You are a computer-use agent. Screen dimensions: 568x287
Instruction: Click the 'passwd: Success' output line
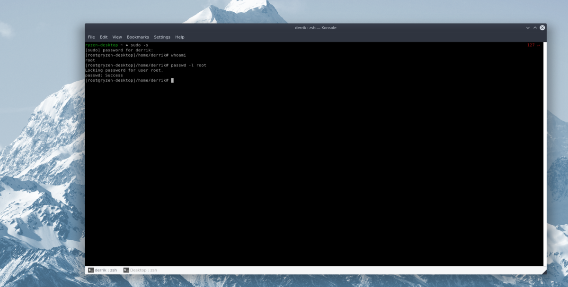(104, 76)
